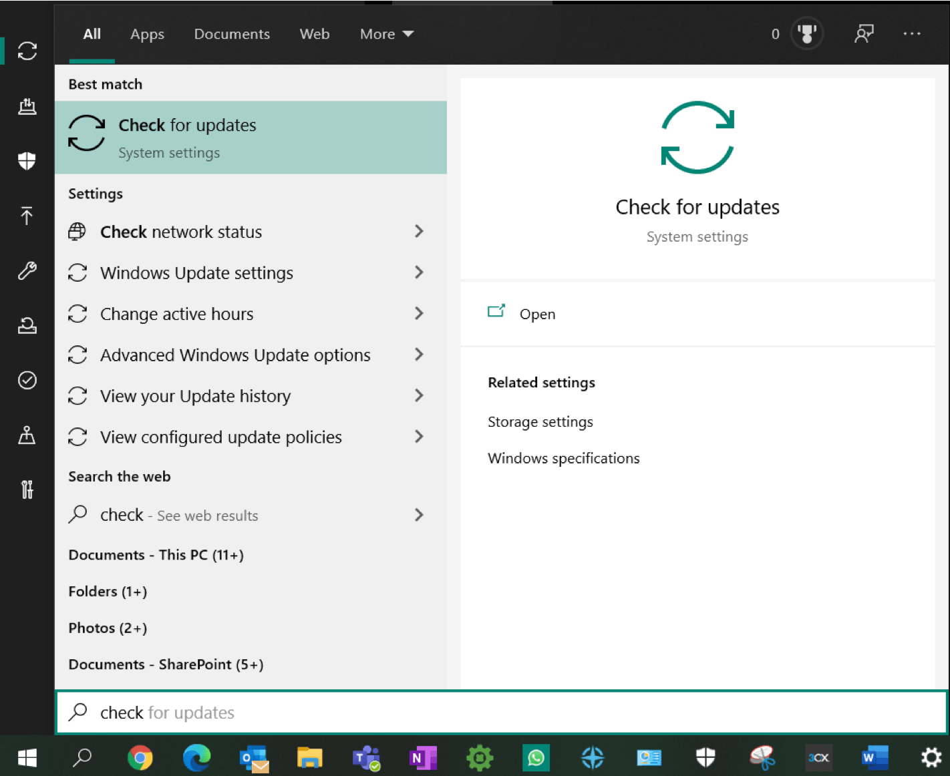Select the Check for updates icon in the left rail
Viewport: 950px width, 776px height.
point(27,51)
